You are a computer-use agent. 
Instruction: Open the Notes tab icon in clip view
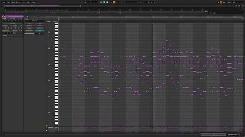pos(27,16)
